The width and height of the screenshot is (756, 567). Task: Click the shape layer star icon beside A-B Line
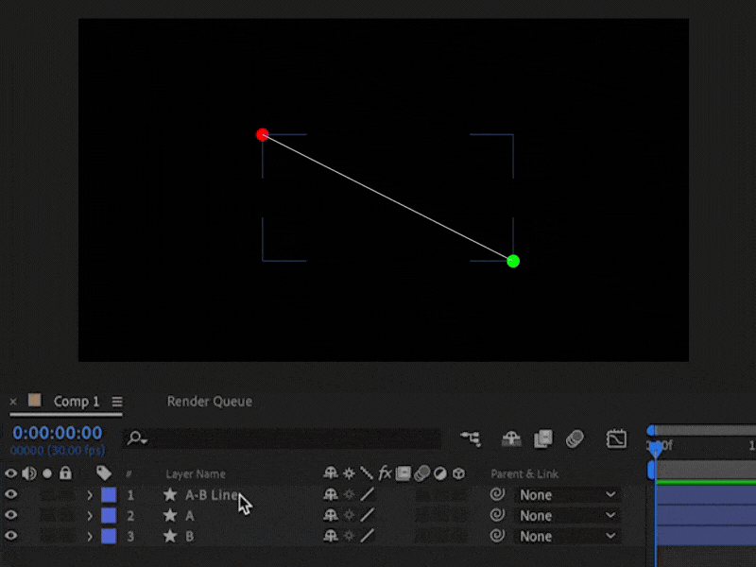point(170,494)
